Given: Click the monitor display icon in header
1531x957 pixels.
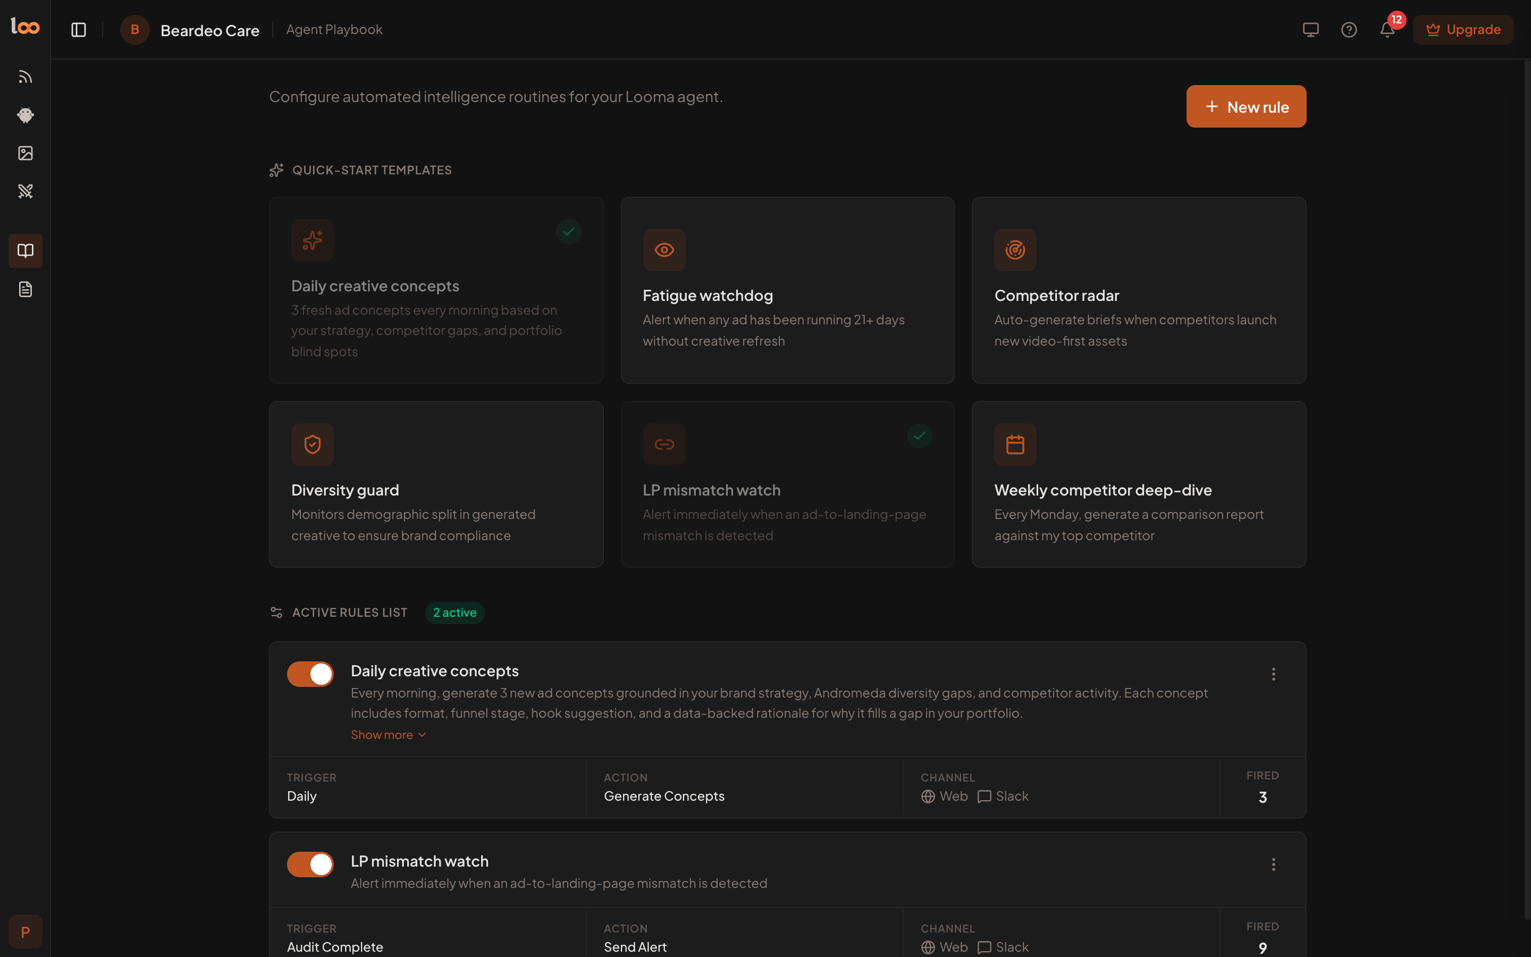Looking at the screenshot, I should (1310, 30).
